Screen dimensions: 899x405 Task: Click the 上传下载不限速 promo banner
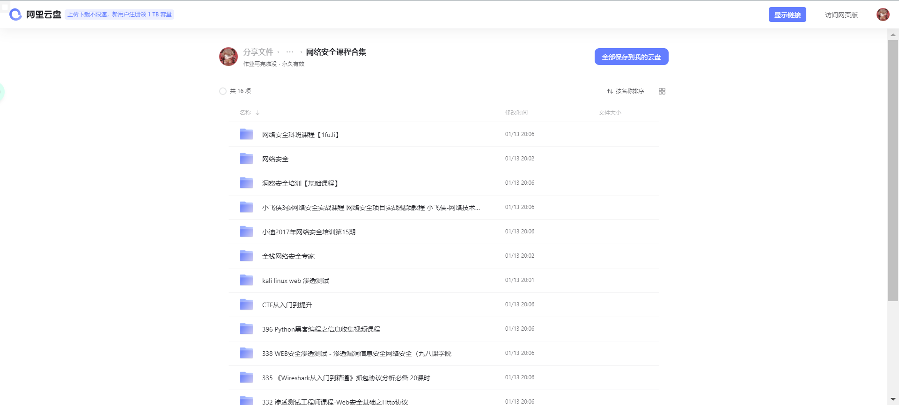pos(119,14)
